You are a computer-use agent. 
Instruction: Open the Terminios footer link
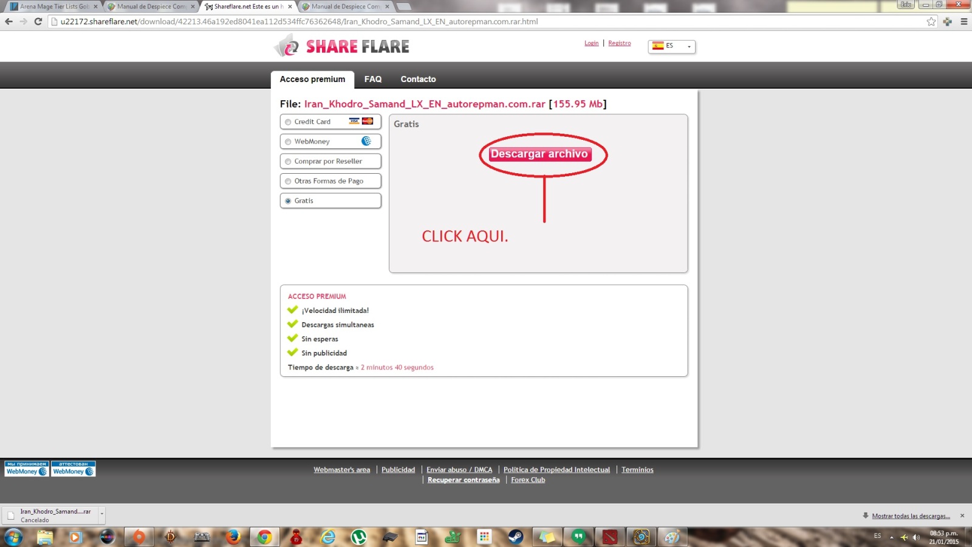[x=637, y=470]
